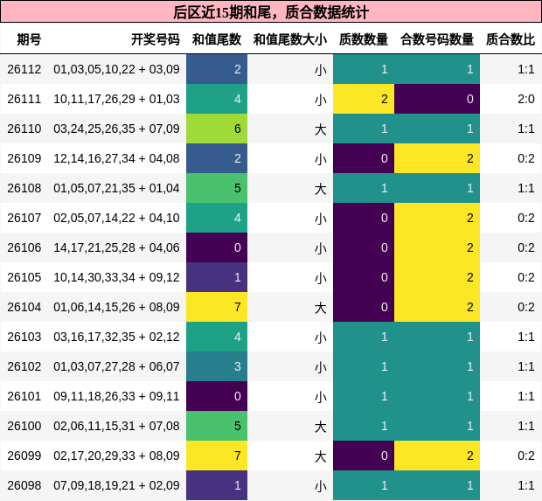
Task: Click the 和值尾数 cell 5 in row 26108
Action: tap(217, 188)
